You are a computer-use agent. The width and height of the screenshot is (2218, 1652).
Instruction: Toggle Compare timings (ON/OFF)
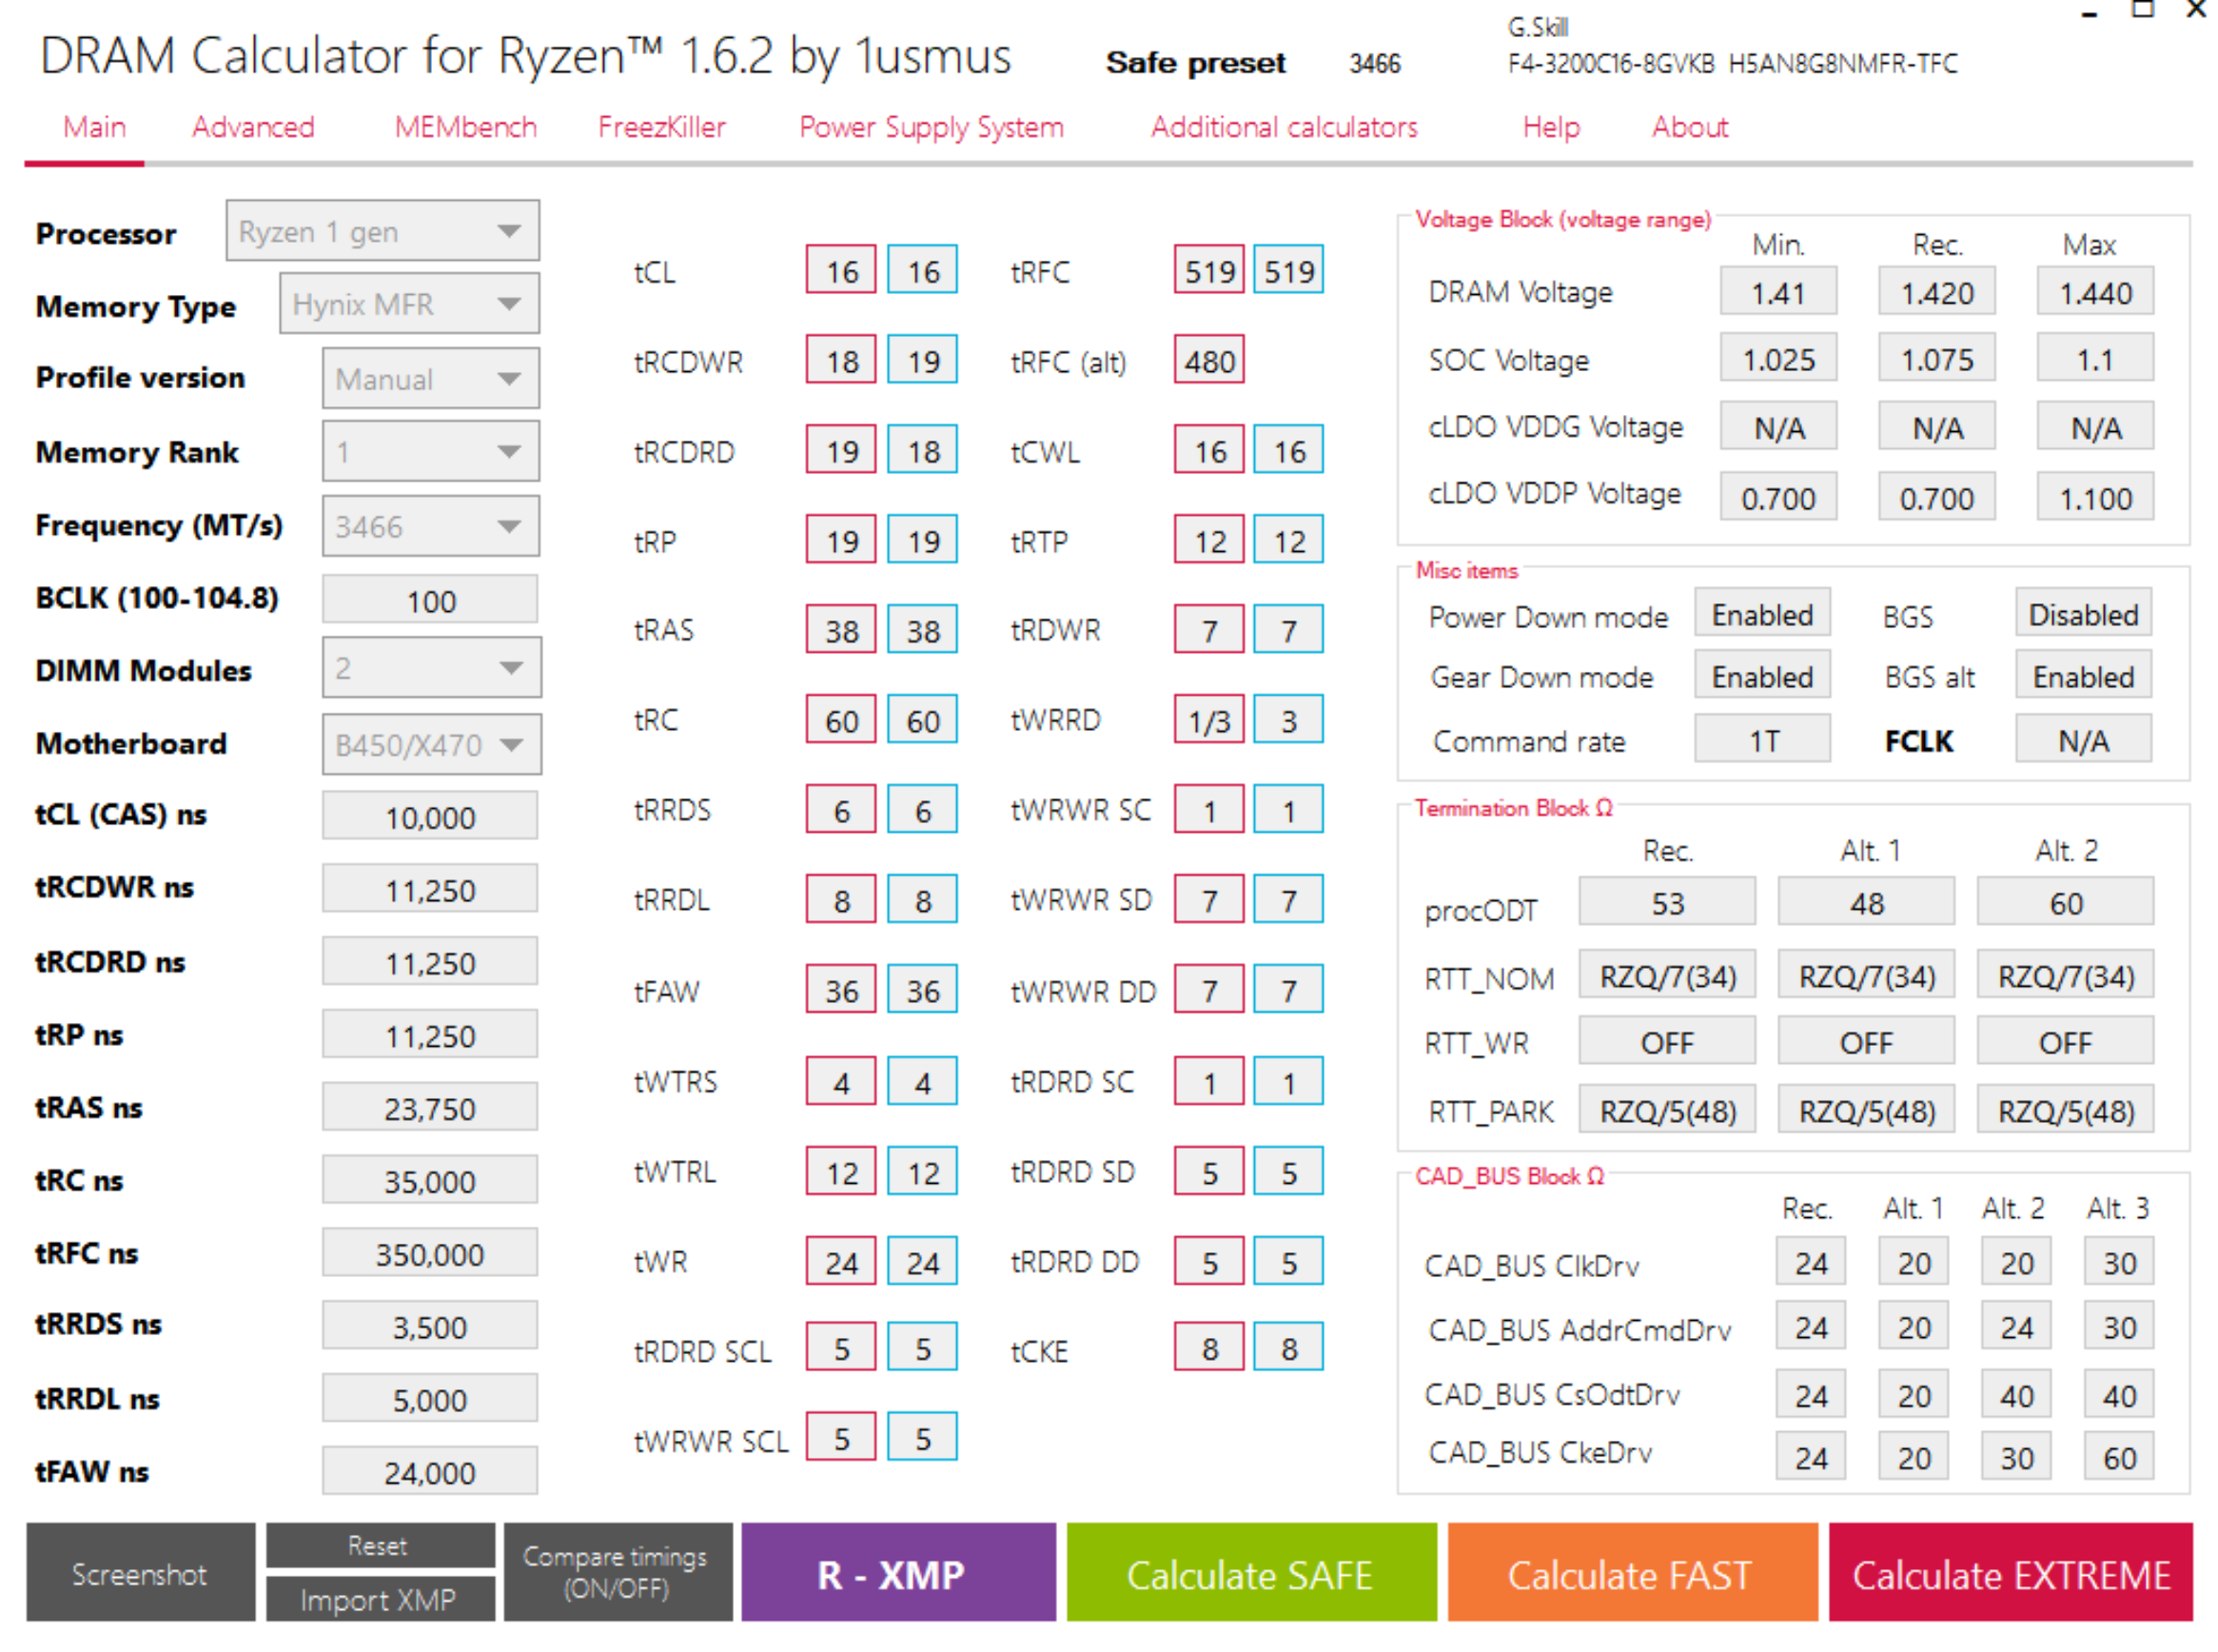(616, 1572)
